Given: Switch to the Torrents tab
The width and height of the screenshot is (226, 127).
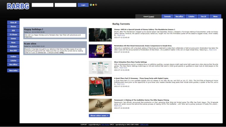Looking at the screenshot, I should [167, 16].
